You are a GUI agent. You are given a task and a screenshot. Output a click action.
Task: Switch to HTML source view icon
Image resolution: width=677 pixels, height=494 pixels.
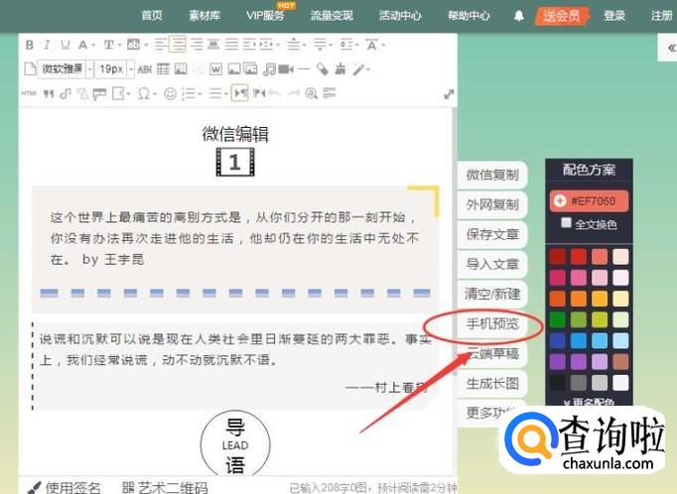[x=29, y=93]
